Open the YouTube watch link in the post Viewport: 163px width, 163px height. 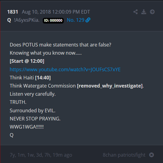[65, 69]
